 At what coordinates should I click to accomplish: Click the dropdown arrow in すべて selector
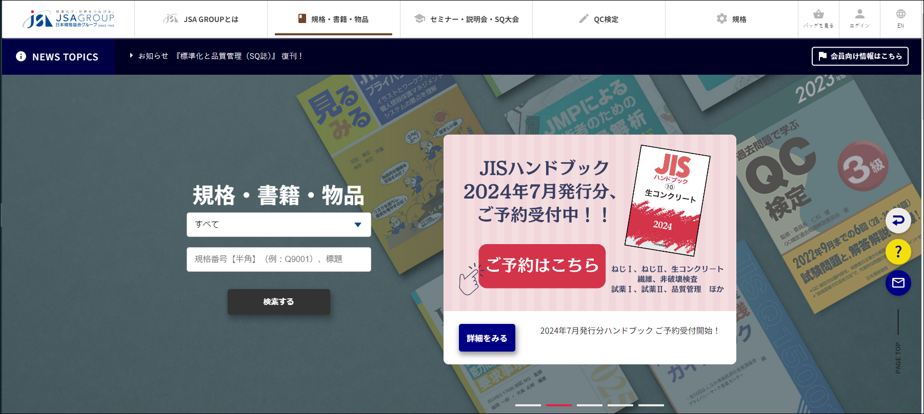(x=358, y=225)
